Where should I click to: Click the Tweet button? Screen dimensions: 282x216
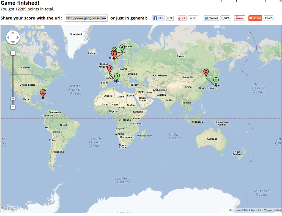point(211,18)
